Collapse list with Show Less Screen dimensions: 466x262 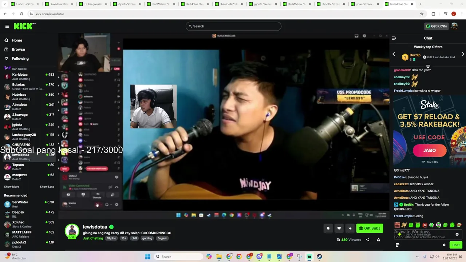click(47, 187)
